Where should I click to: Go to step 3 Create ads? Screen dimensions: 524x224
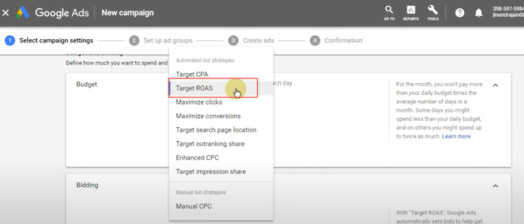point(252,40)
